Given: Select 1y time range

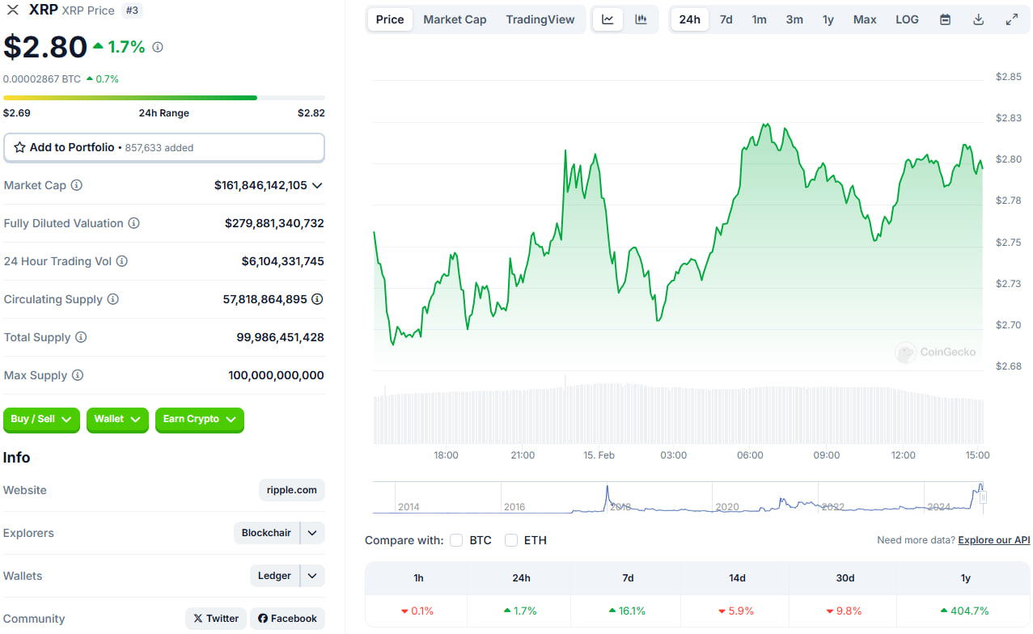Looking at the screenshot, I should pyautogui.click(x=828, y=19).
